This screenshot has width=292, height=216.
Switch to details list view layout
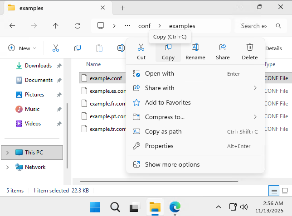click(x=273, y=191)
